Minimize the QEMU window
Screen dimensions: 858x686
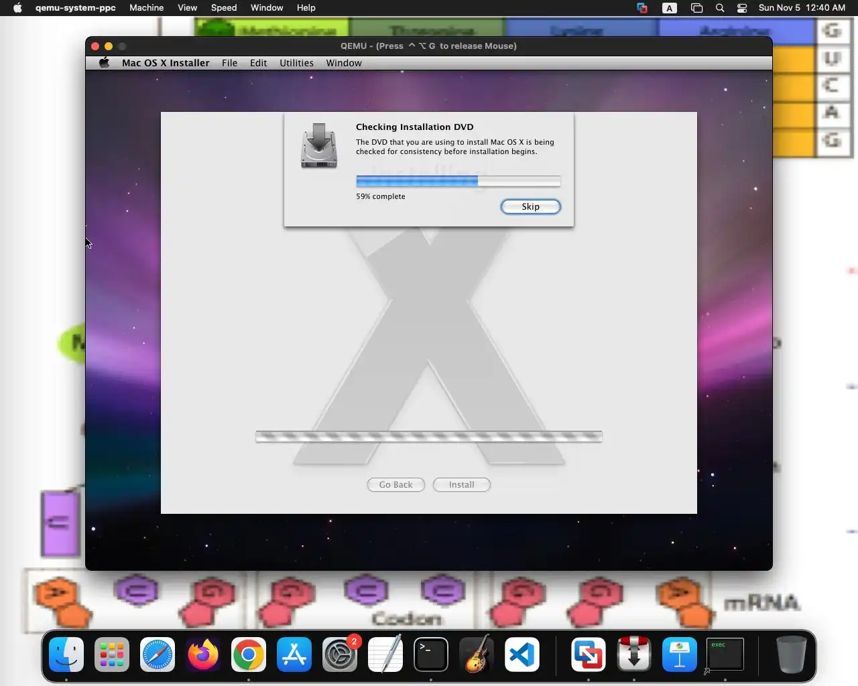(109, 46)
